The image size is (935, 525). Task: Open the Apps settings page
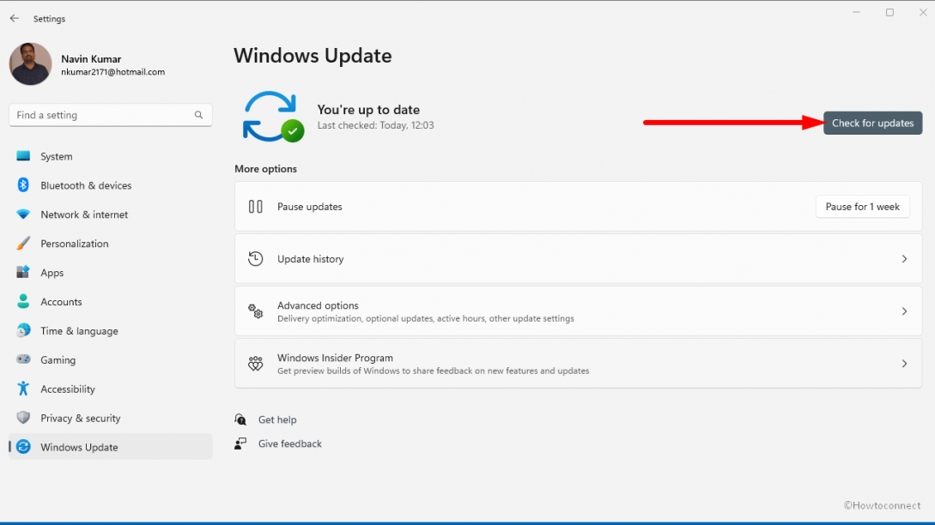click(x=110, y=273)
